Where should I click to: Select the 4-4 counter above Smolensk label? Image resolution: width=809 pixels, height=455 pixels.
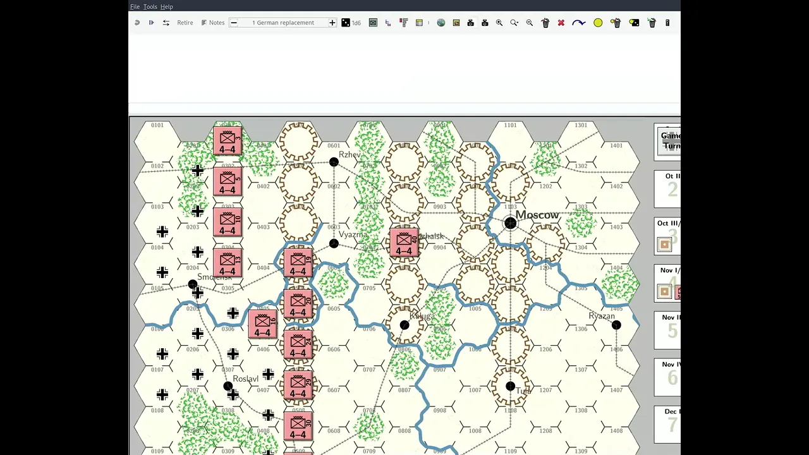[x=228, y=263]
